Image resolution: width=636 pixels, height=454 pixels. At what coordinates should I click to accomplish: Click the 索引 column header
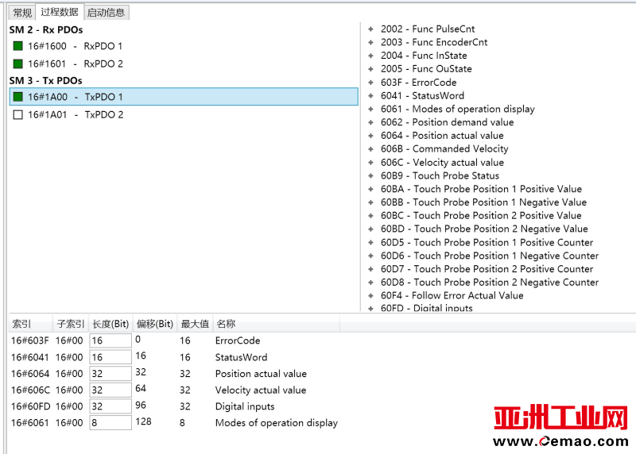point(30,324)
